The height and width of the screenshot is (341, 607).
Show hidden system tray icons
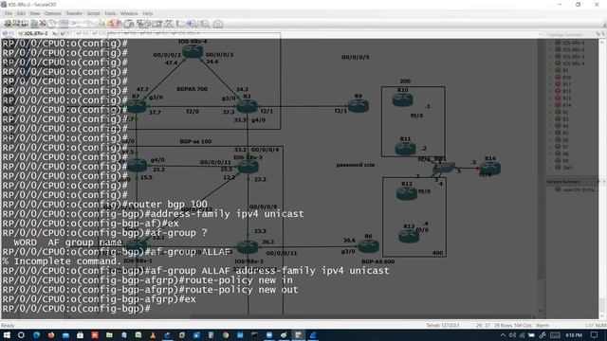[503, 335]
